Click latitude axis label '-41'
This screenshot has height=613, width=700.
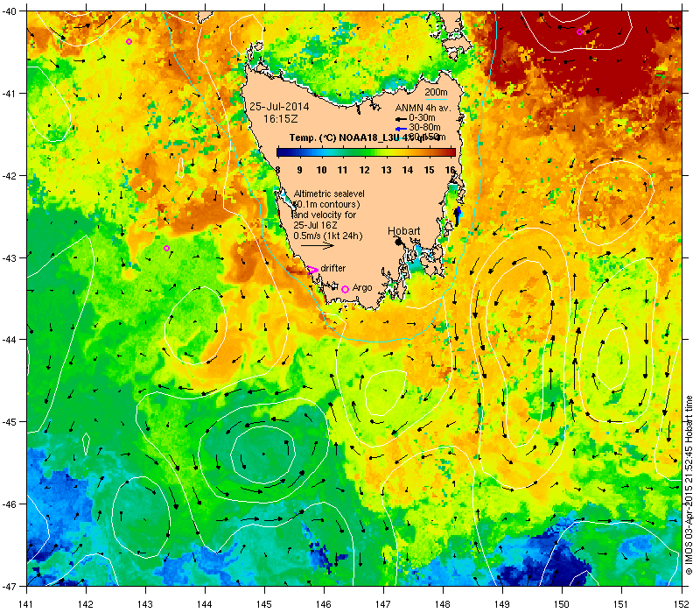(x=8, y=94)
